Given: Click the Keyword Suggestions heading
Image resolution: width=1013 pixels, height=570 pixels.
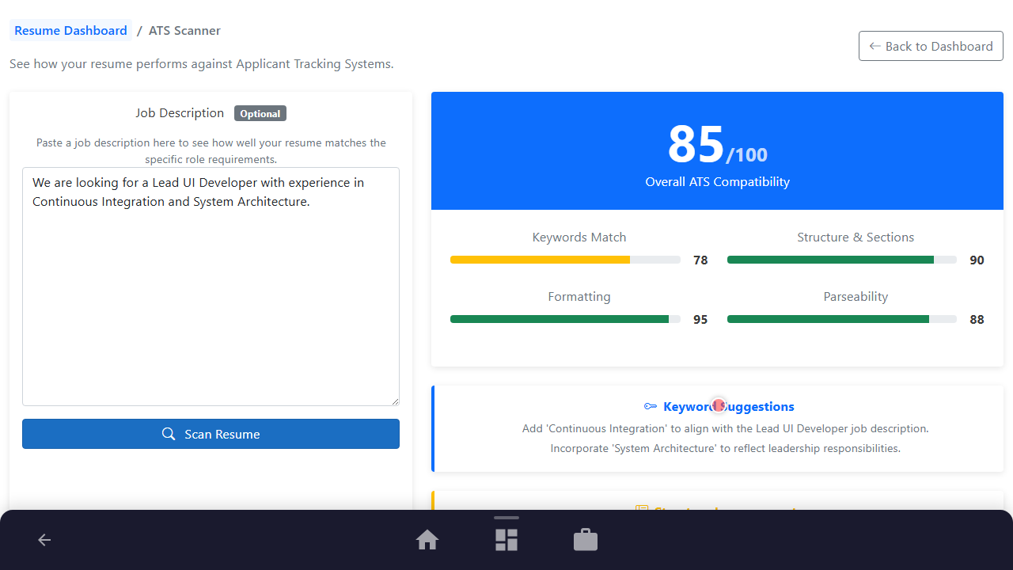Looking at the screenshot, I should (x=729, y=407).
